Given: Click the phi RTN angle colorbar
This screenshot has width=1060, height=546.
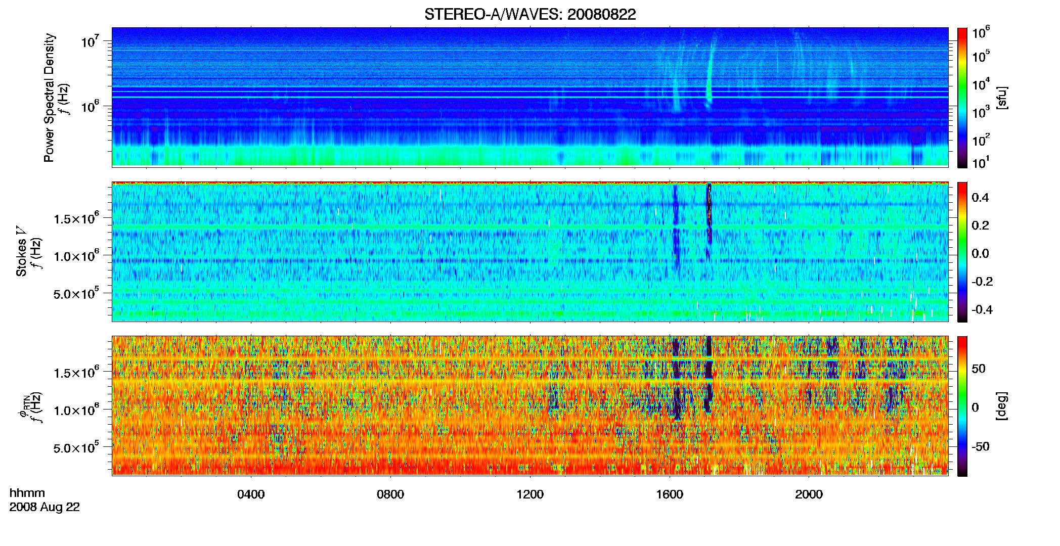Looking at the screenshot, I should coord(962,406).
